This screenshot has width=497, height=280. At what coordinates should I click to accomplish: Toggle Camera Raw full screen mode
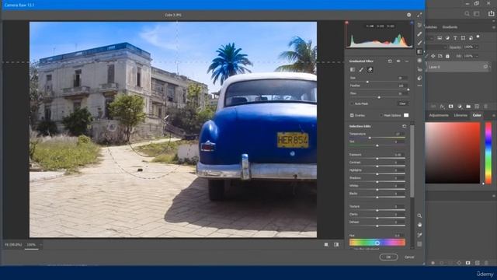(x=419, y=15)
